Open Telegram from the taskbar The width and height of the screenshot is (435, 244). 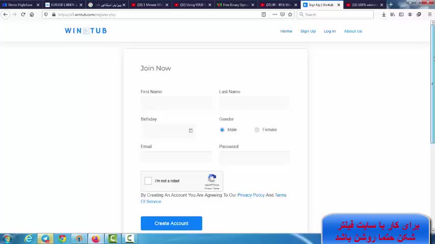(45, 238)
